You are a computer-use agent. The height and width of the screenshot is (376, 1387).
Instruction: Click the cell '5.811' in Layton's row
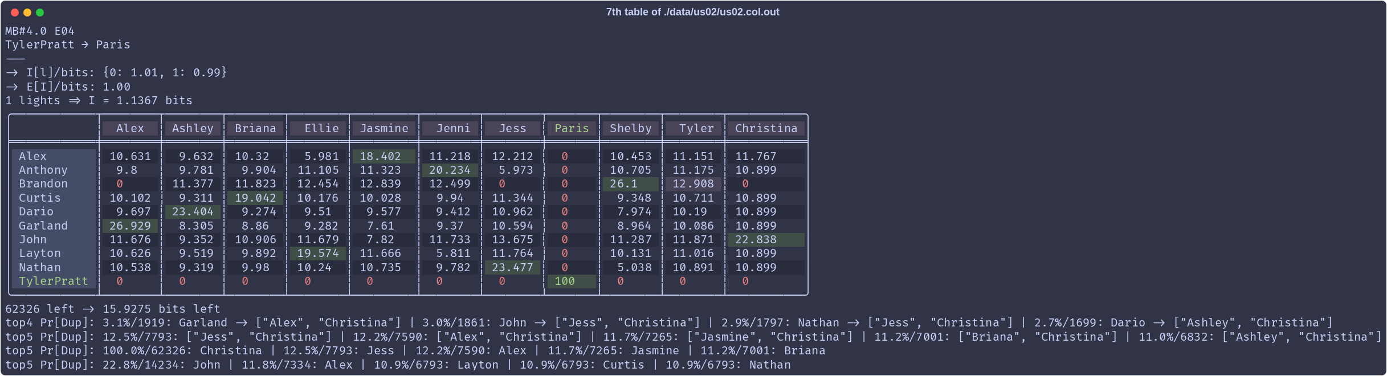pos(450,253)
